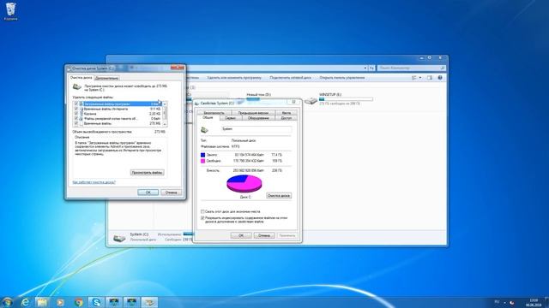
Task: Click 'Open Control Panel' in Explorer toolbar
Action: point(342,78)
